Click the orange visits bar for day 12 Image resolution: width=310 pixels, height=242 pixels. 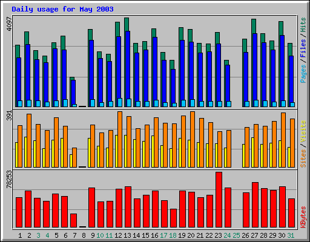click(x=120, y=139)
